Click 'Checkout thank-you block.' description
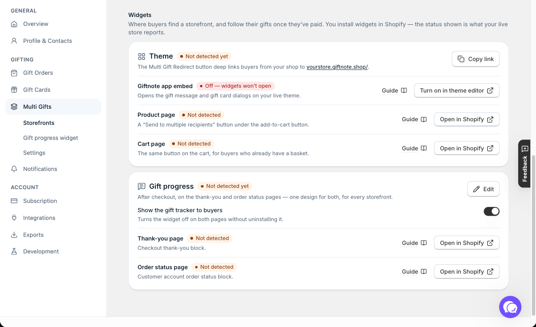This screenshot has height=327, width=536. (172, 248)
